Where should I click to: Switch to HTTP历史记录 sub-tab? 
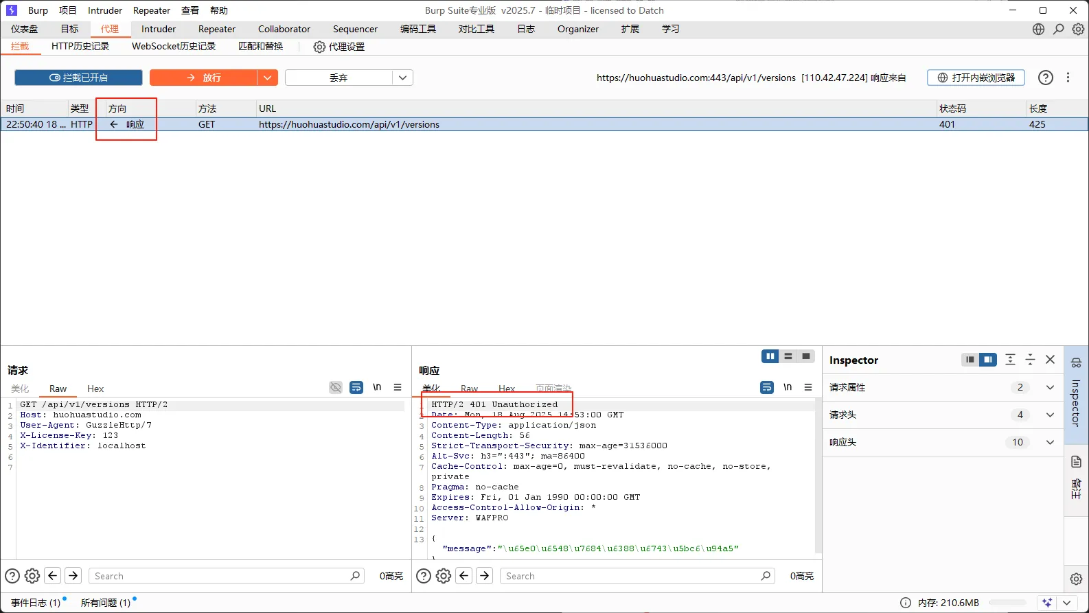[80, 46]
